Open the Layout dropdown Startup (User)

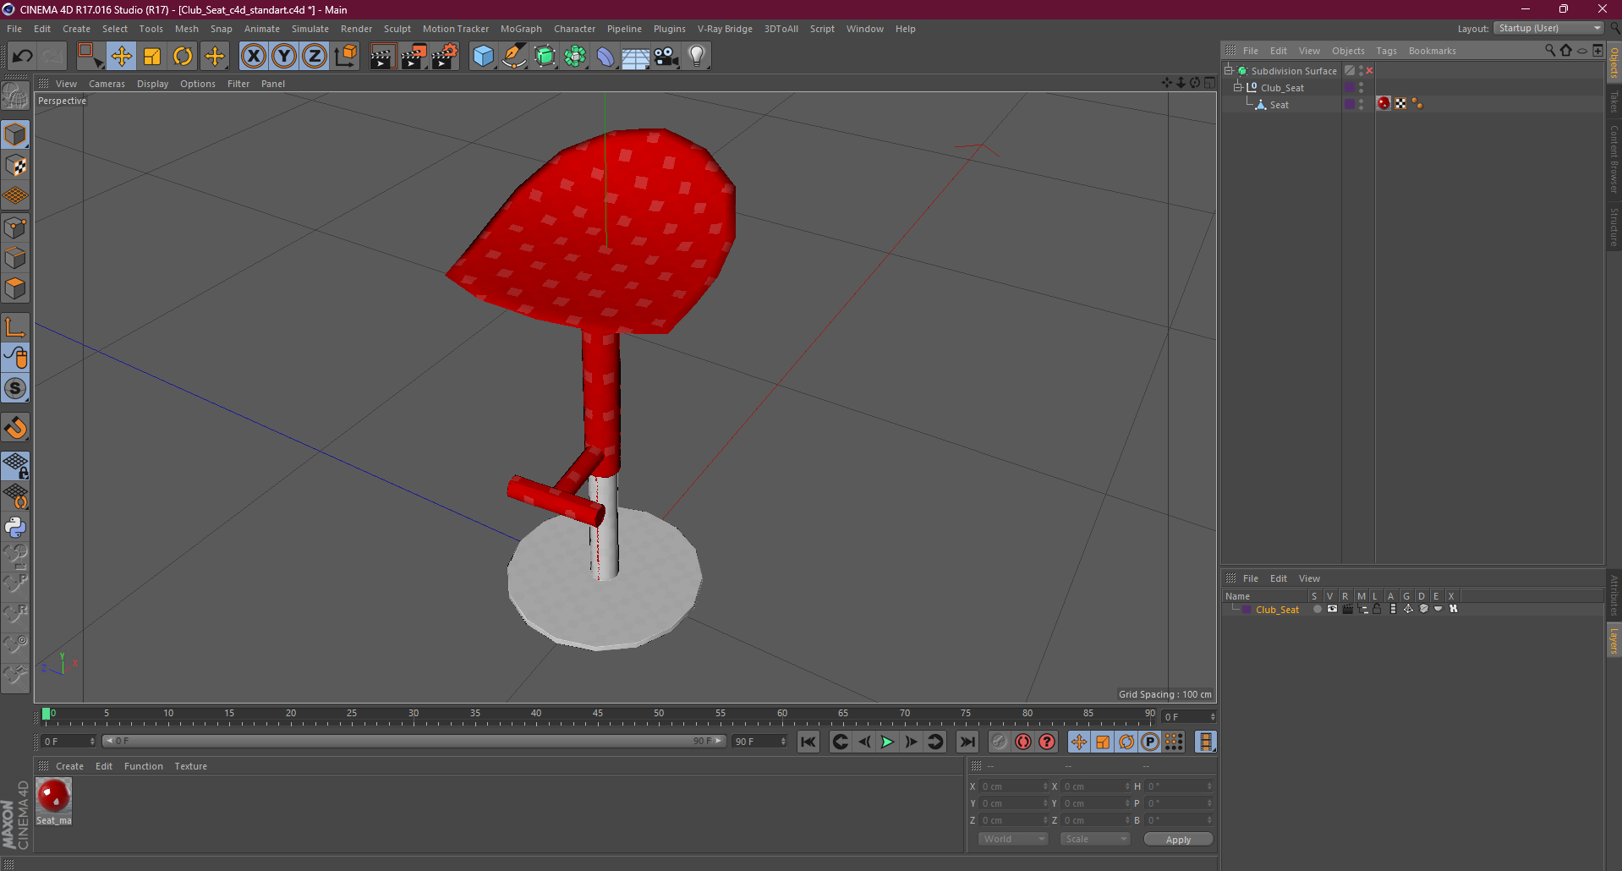coord(1549,29)
